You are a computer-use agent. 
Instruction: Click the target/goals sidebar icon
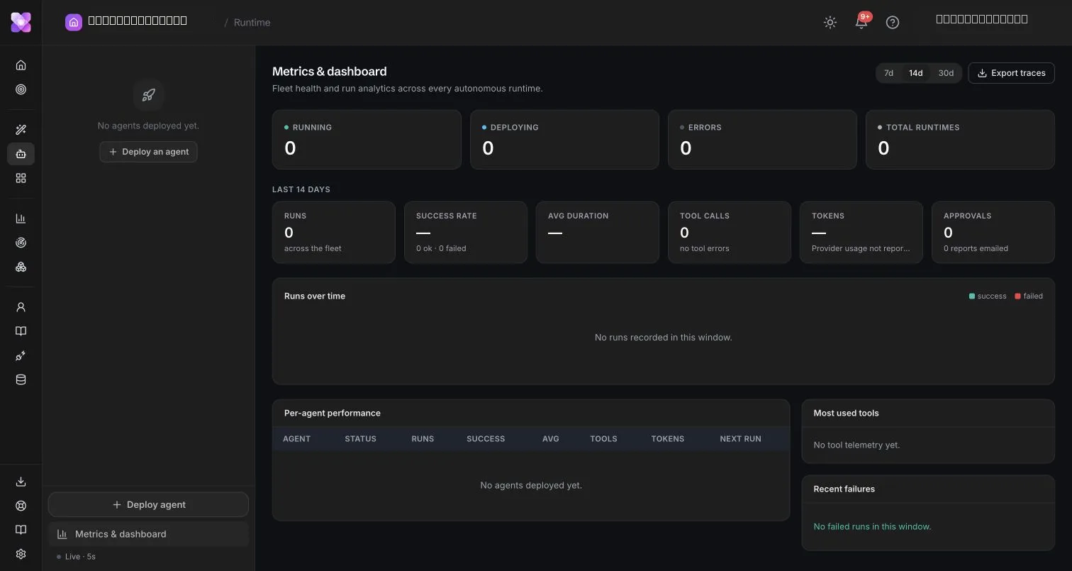pyautogui.click(x=21, y=89)
